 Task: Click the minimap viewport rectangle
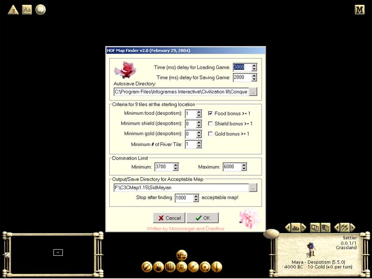[58, 252]
